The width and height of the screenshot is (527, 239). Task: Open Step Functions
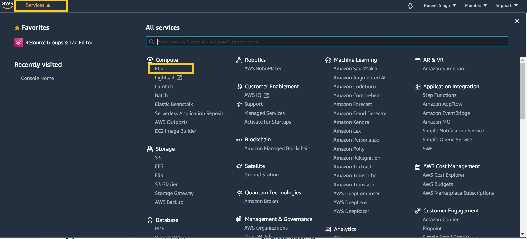[x=439, y=95]
